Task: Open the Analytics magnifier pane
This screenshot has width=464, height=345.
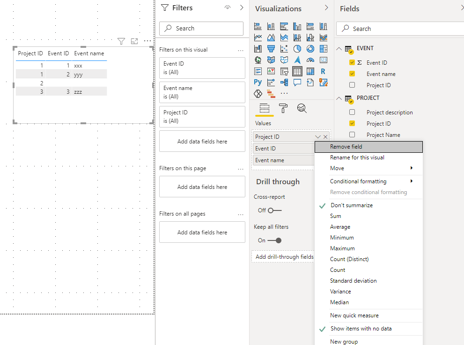Action: click(x=302, y=108)
